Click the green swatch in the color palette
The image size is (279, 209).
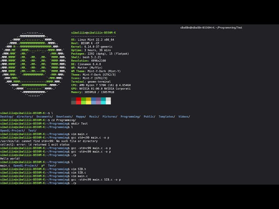coord(84,101)
